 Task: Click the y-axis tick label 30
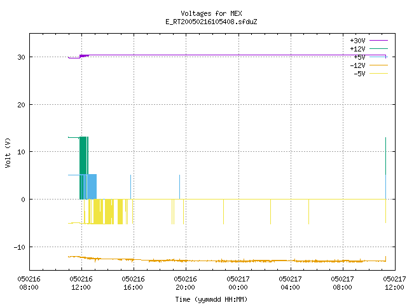click(21, 57)
